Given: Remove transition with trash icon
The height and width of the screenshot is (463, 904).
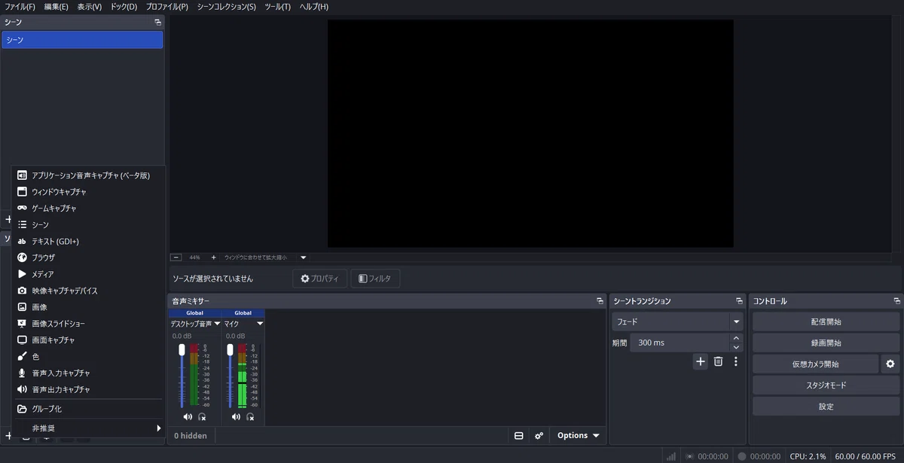Looking at the screenshot, I should (719, 361).
